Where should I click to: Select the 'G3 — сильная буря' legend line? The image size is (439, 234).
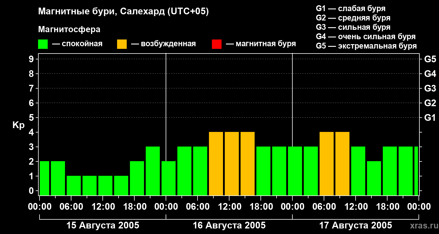click(353, 27)
